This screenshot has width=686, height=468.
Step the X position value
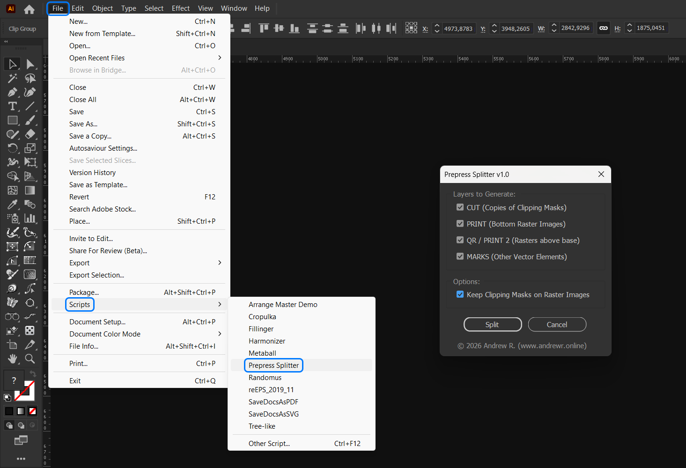click(437, 29)
